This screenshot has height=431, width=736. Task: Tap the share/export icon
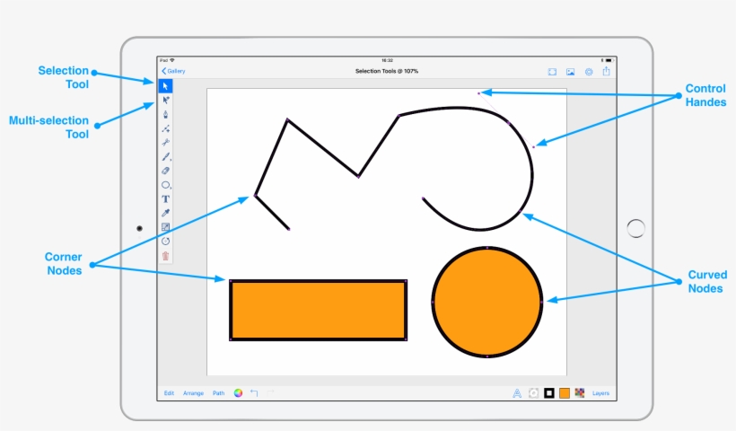click(607, 71)
